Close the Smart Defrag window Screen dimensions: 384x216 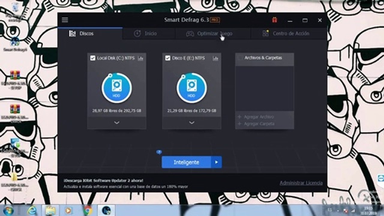(320, 20)
